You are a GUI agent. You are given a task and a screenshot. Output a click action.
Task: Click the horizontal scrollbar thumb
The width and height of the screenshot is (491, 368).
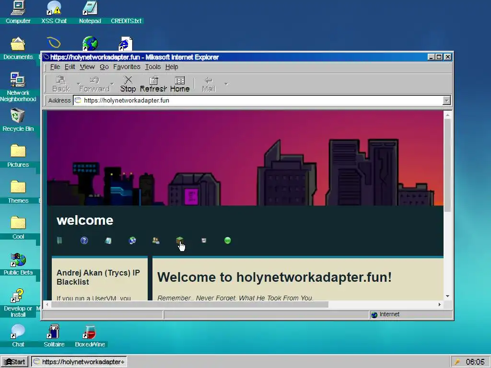point(190,304)
